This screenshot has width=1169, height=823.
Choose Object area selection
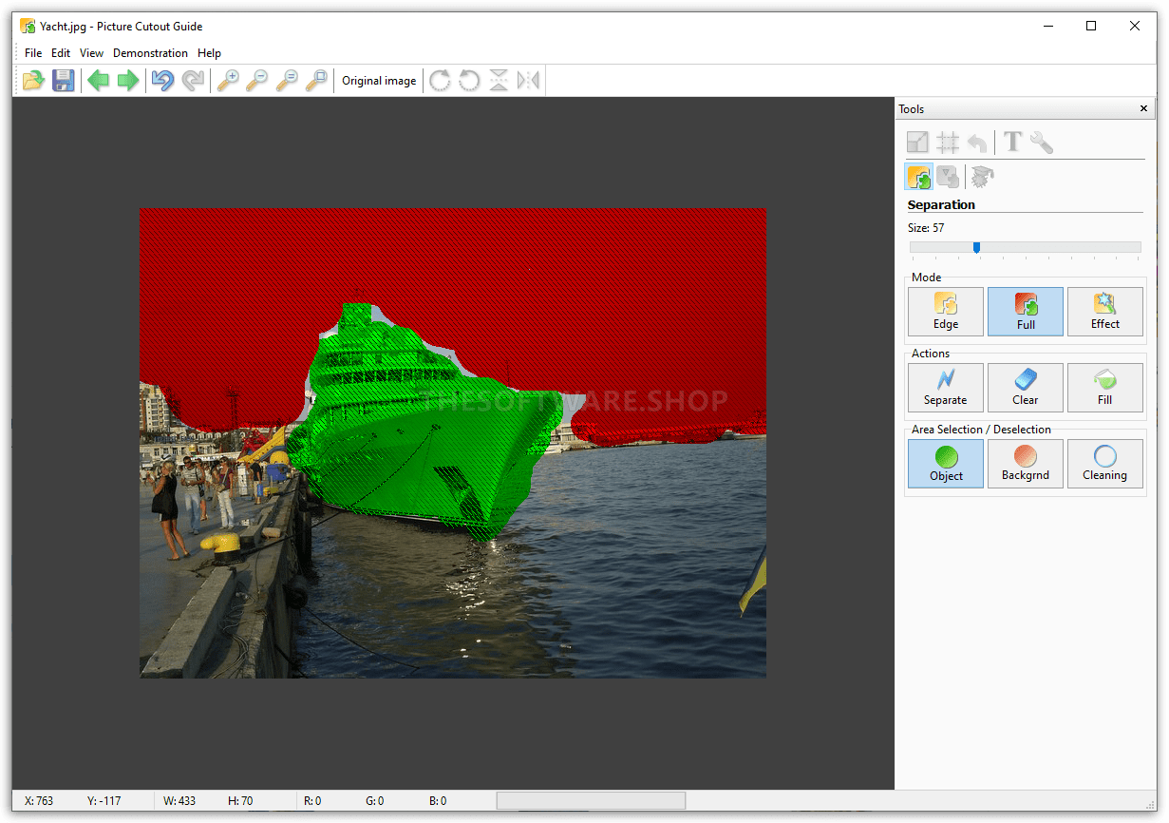(946, 464)
